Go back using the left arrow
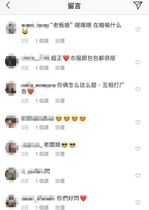This screenshot has height=210, width=149. point(8,6)
